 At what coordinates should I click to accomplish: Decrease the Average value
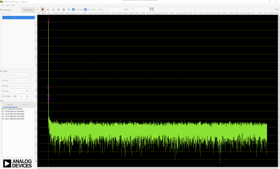coord(22,91)
